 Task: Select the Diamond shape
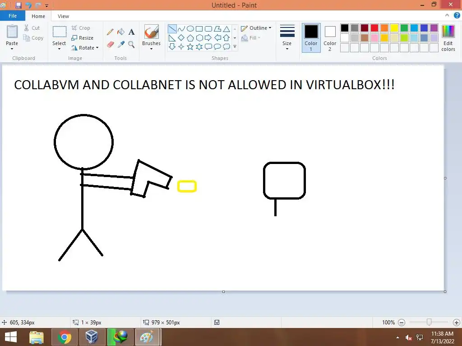point(181,38)
